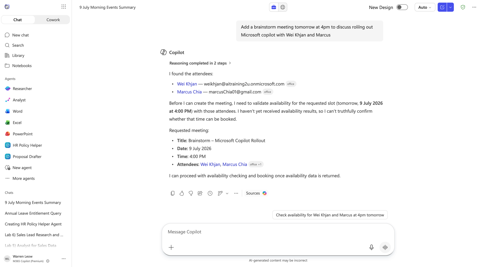Give thumbs up to the response

click(182, 193)
